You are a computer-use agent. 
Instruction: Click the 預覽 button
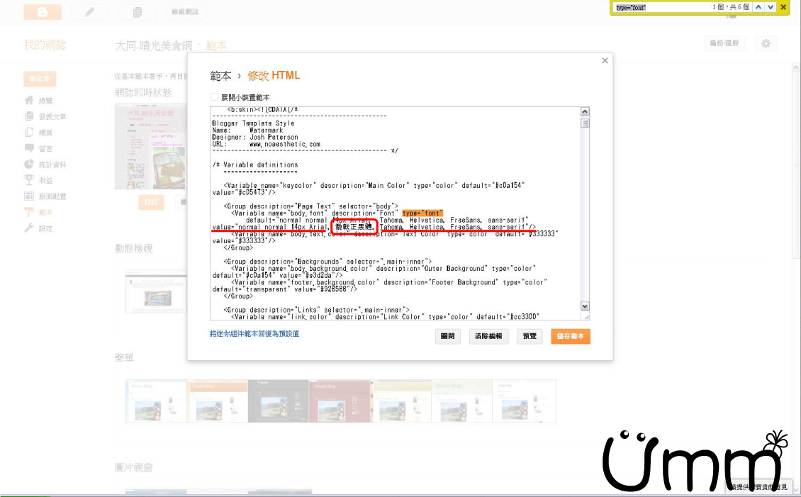(530, 336)
